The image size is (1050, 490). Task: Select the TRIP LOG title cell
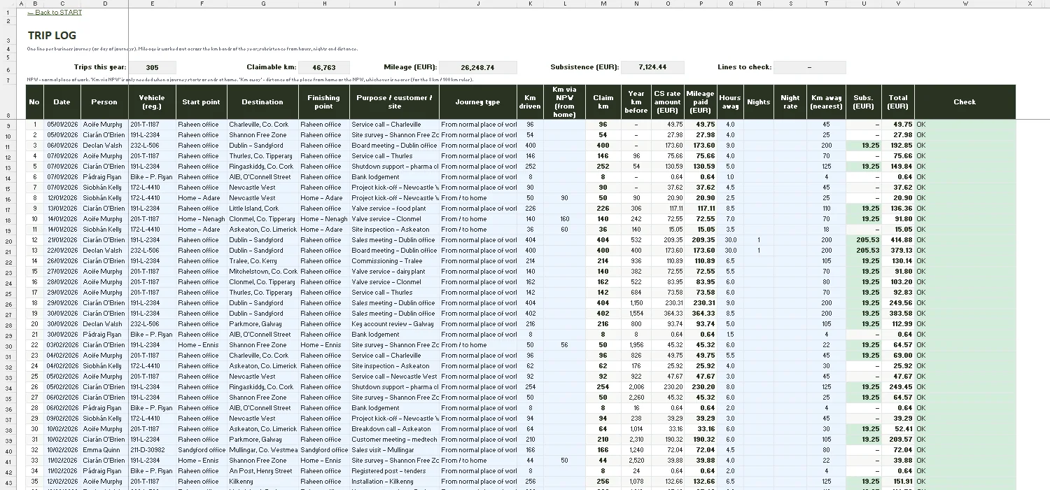(52, 36)
